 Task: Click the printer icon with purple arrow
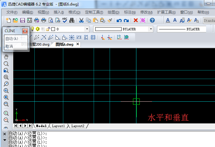[37, 21]
